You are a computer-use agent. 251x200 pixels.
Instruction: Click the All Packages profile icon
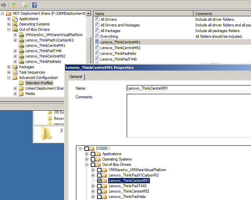97,30
